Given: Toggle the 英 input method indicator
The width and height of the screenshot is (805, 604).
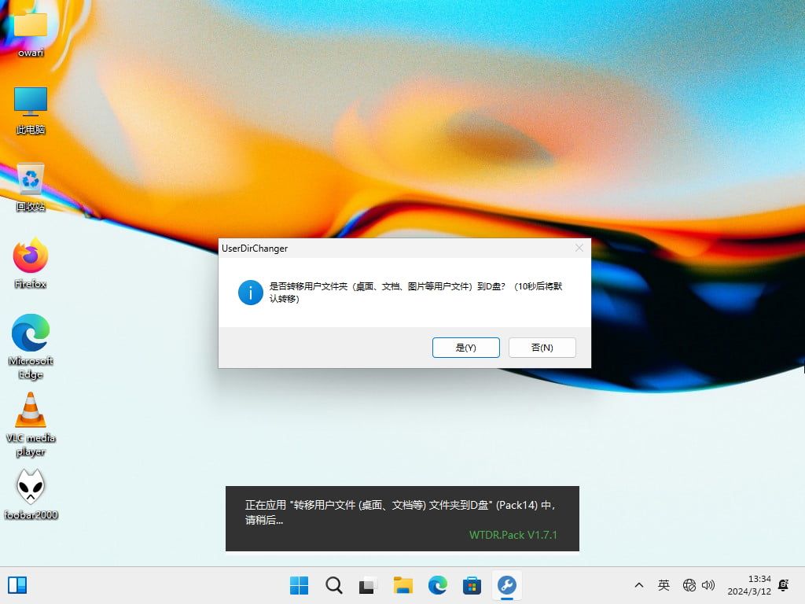Looking at the screenshot, I should 663,585.
